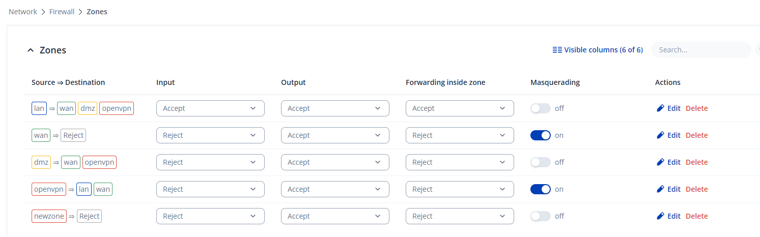
Task: Collapse the Zones section chevron
Action: tap(31, 50)
